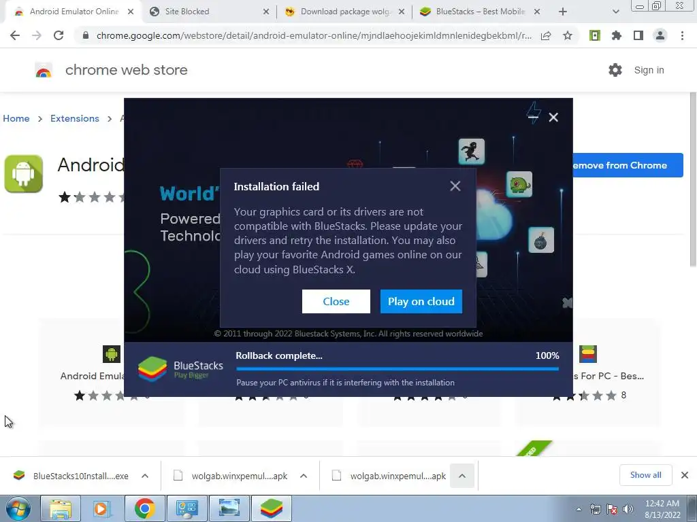Click Close in Installation failed dialog

click(336, 301)
